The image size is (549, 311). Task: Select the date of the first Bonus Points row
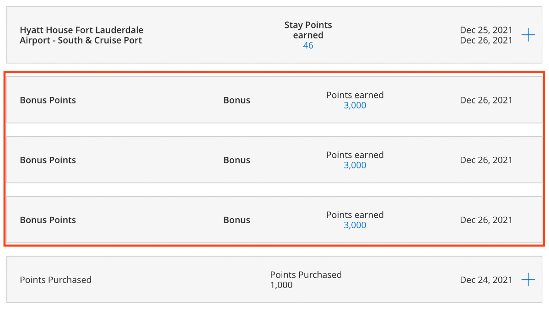(486, 100)
